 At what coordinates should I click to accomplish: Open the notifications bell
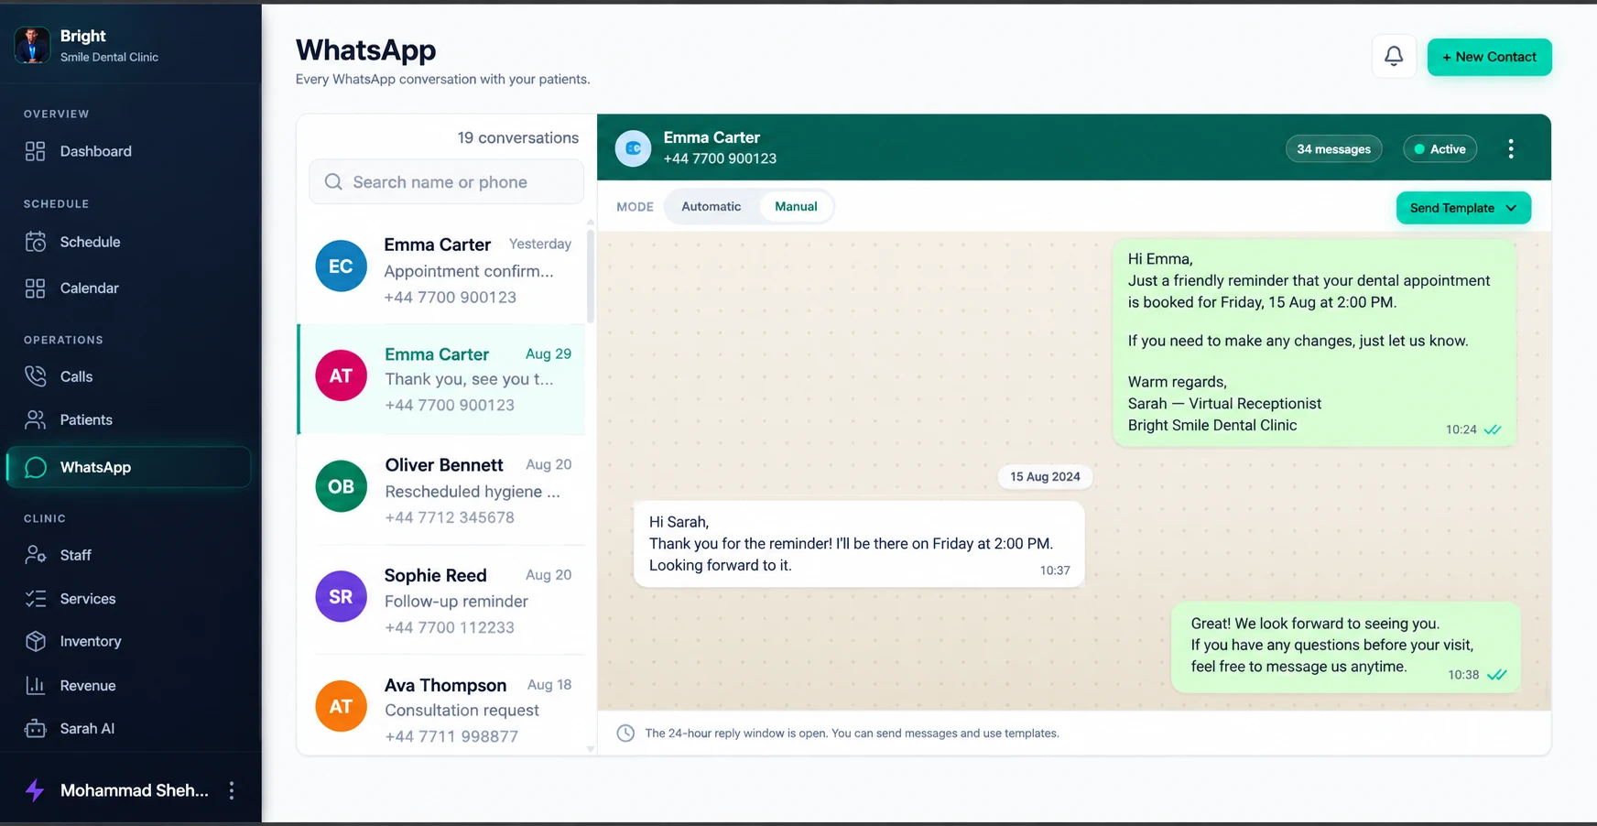point(1394,57)
